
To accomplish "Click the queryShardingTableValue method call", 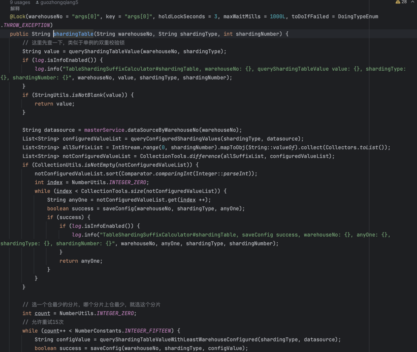I will point(105,51).
